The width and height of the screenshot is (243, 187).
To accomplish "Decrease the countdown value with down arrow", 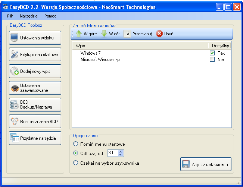I will click(121, 154).
